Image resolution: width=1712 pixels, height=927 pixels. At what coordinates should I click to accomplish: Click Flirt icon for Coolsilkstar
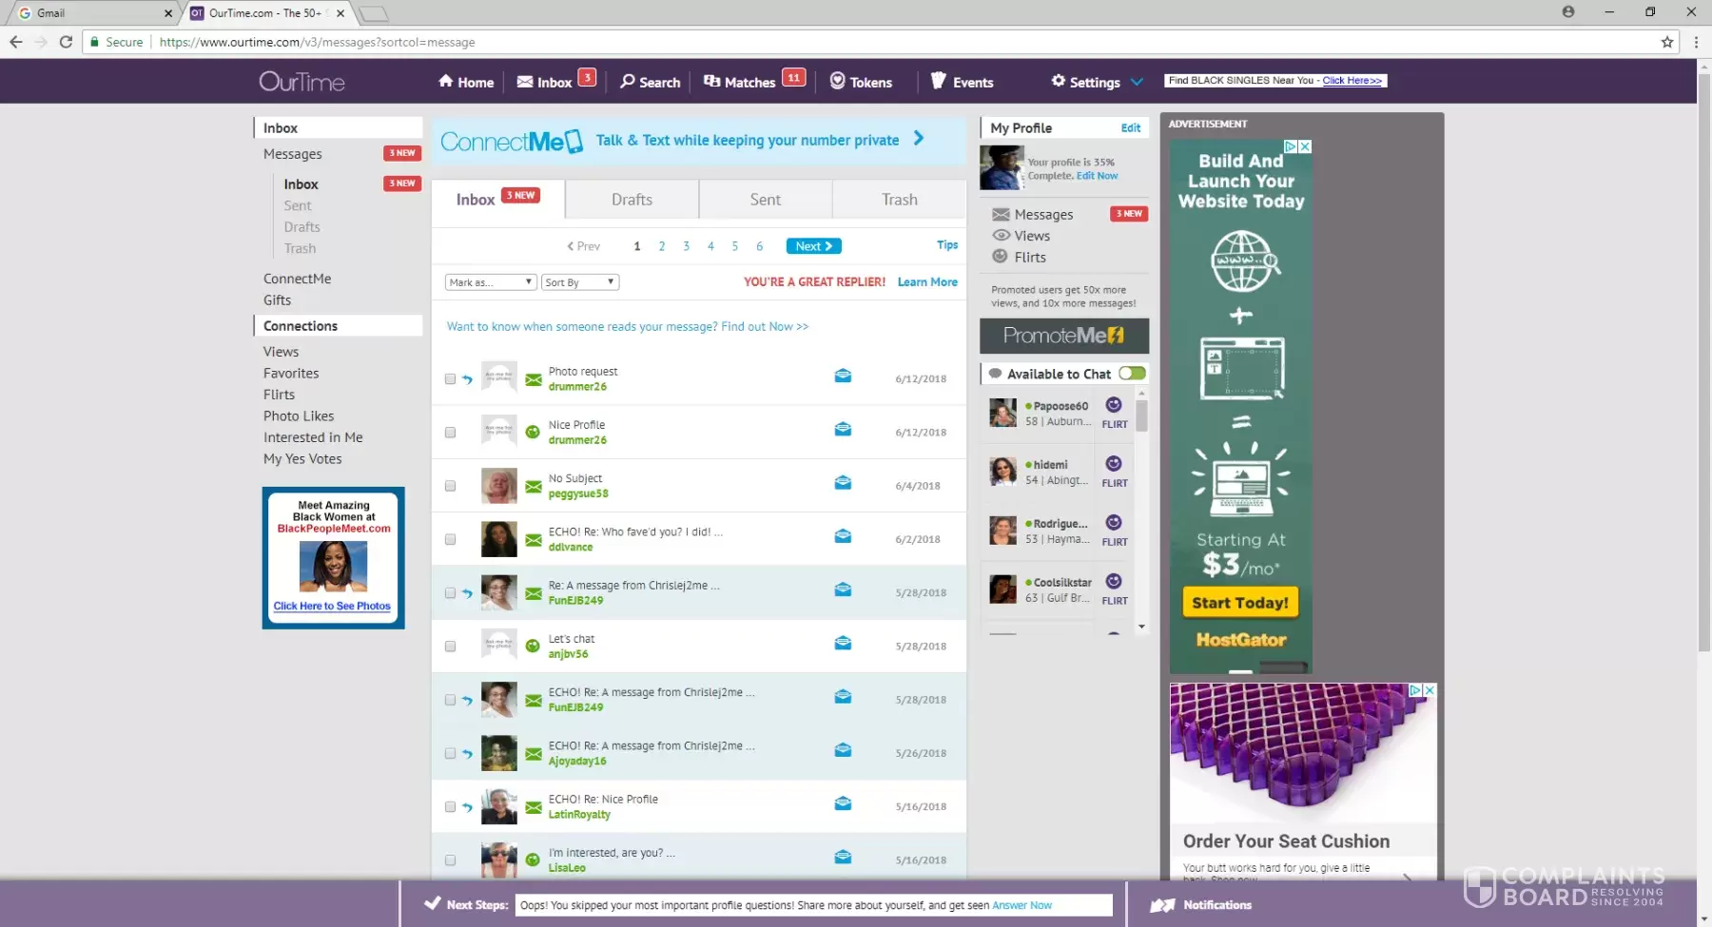(x=1114, y=582)
